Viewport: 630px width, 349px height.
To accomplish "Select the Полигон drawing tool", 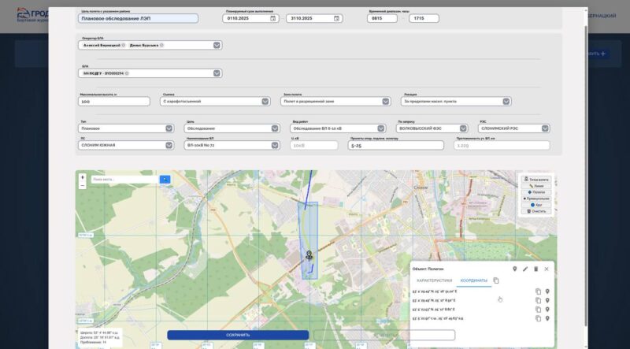I will pos(535,192).
